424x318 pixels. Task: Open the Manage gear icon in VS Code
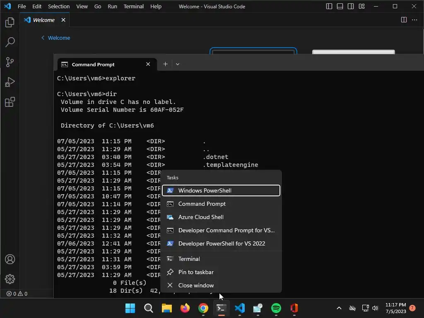(x=10, y=279)
